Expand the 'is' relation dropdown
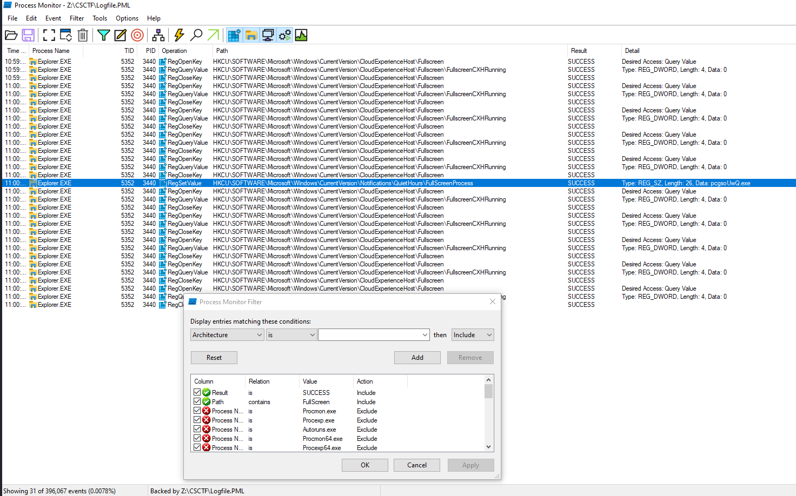The height and width of the screenshot is (496, 796). pyautogui.click(x=291, y=335)
